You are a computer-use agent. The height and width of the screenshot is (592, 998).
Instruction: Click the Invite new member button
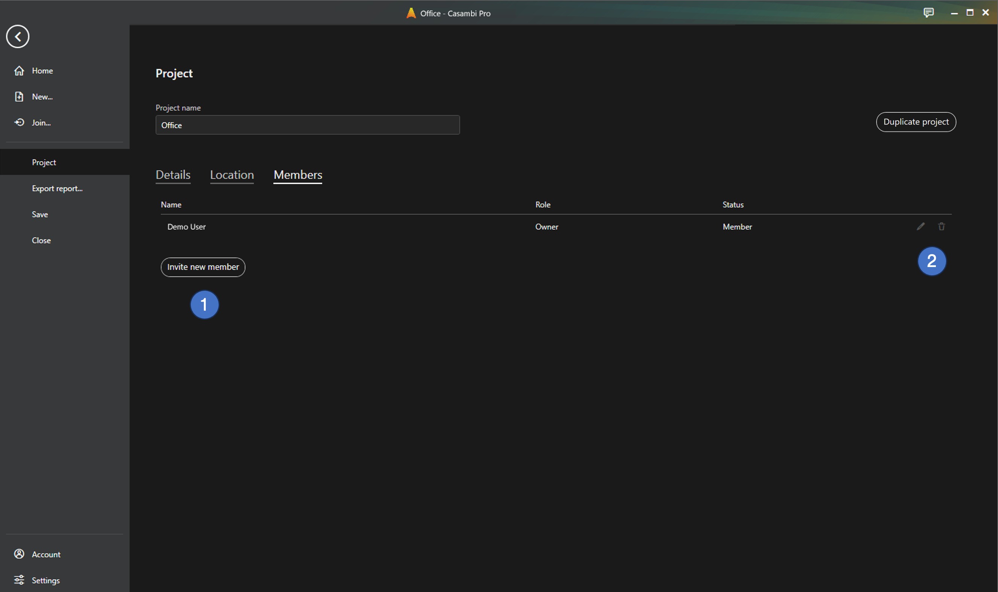[x=202, y=267]
